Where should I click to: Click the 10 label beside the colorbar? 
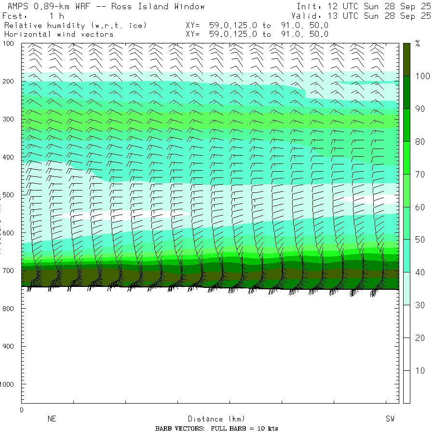(x=420, y=371)
